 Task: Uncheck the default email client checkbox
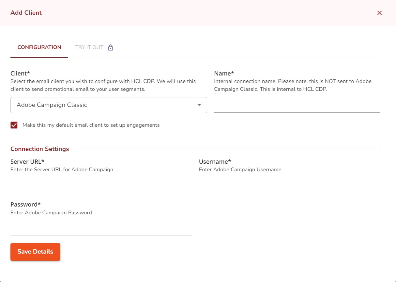point(14,125)
